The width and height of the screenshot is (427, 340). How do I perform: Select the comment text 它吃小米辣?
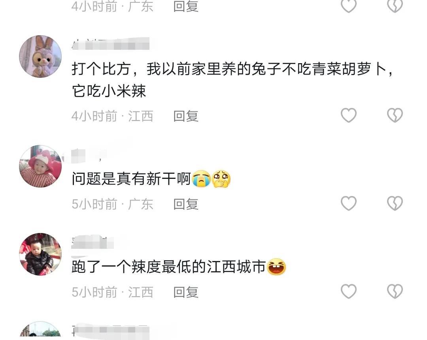click(109, 91)
